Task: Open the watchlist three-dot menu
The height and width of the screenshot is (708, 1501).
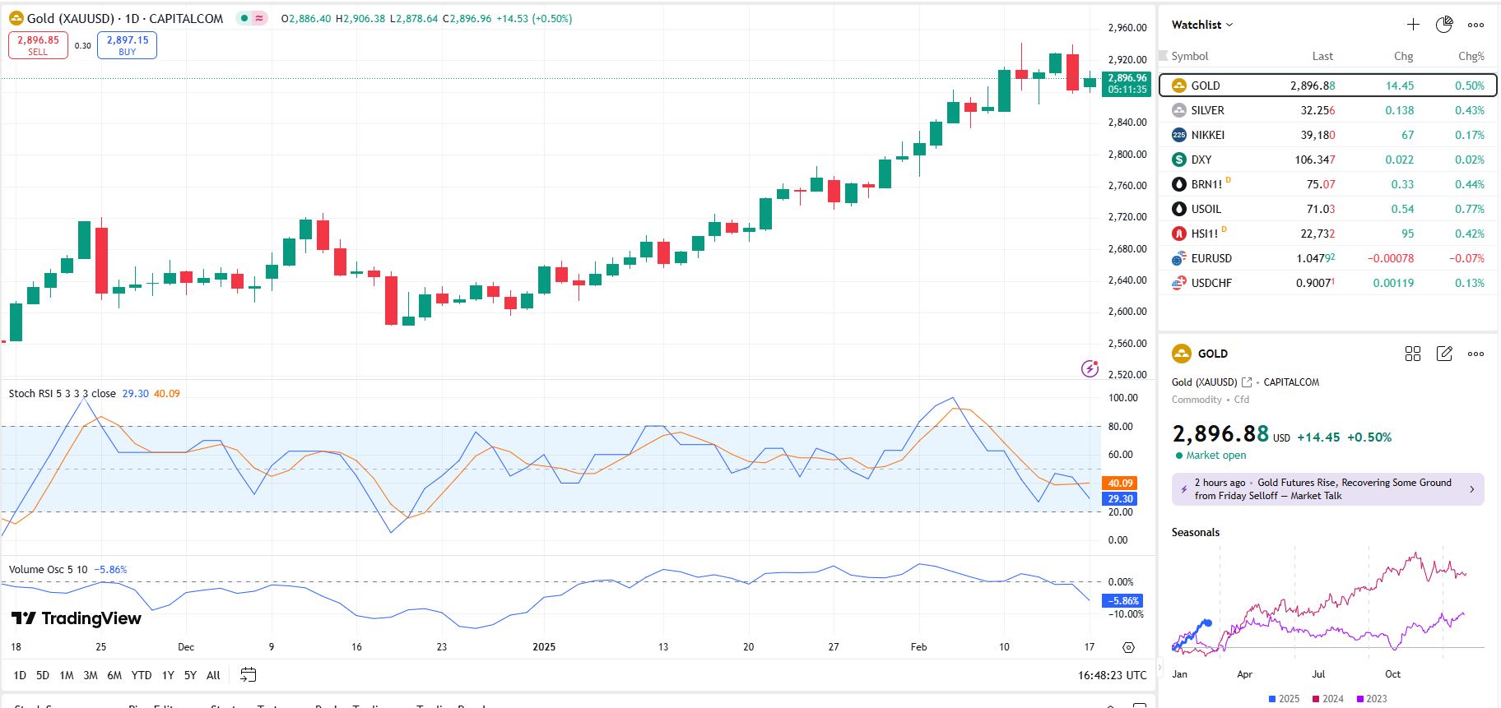Action: point(1476,25)
